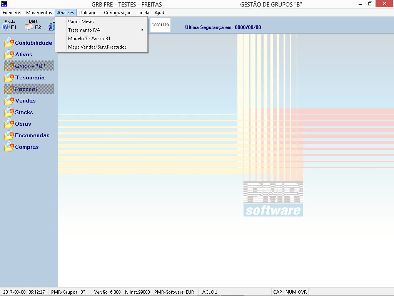Click the PMR-Software status bar text
The height and width of the screenshot is (296, 394).
(x=169, y=292)
